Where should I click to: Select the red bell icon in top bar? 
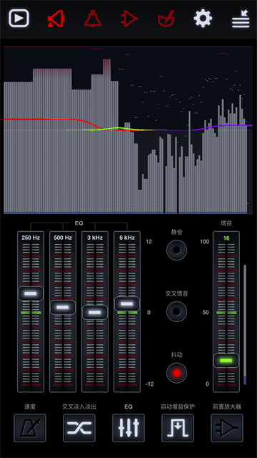point(93,19)
